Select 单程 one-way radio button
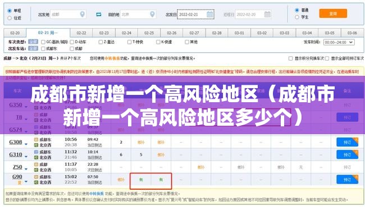The width and height of the screenshot is (365, 210). (x=10, y=11)
